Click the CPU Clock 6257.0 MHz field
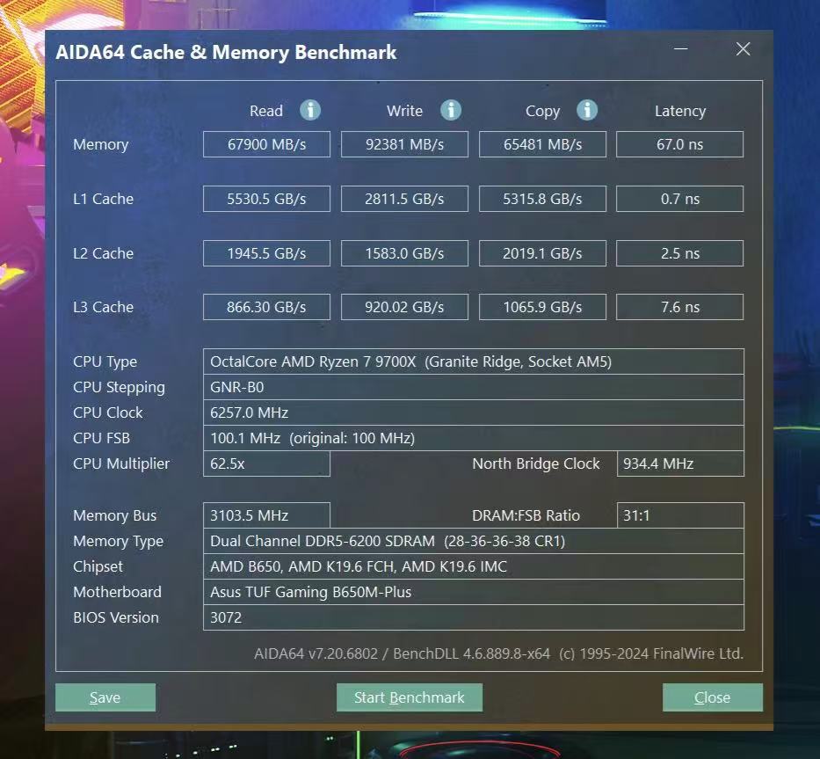The width and height of the screenshot is (820, 759). click(x=473, y=412)
